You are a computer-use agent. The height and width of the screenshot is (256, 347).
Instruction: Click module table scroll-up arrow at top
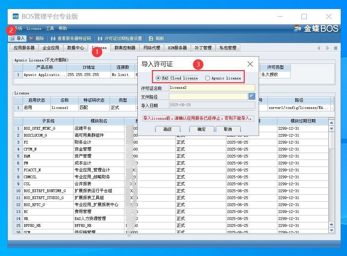pyautogui.click(x=331, y=122)
